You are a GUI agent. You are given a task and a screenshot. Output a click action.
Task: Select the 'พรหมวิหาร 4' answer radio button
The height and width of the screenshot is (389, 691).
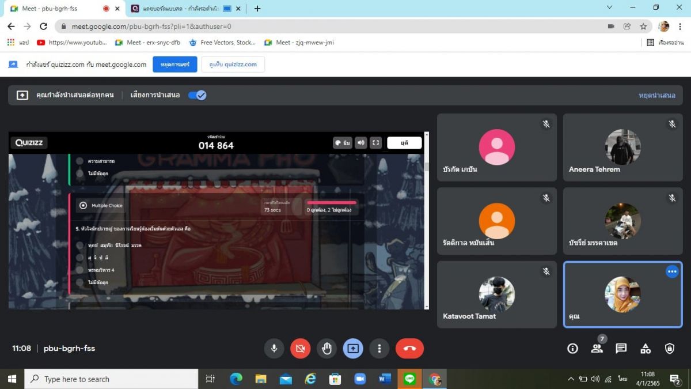[x=80, y=270]
